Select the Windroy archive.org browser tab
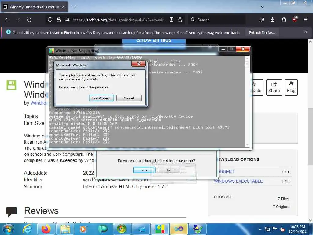This screenshot has height=235, width=313. 34,7
